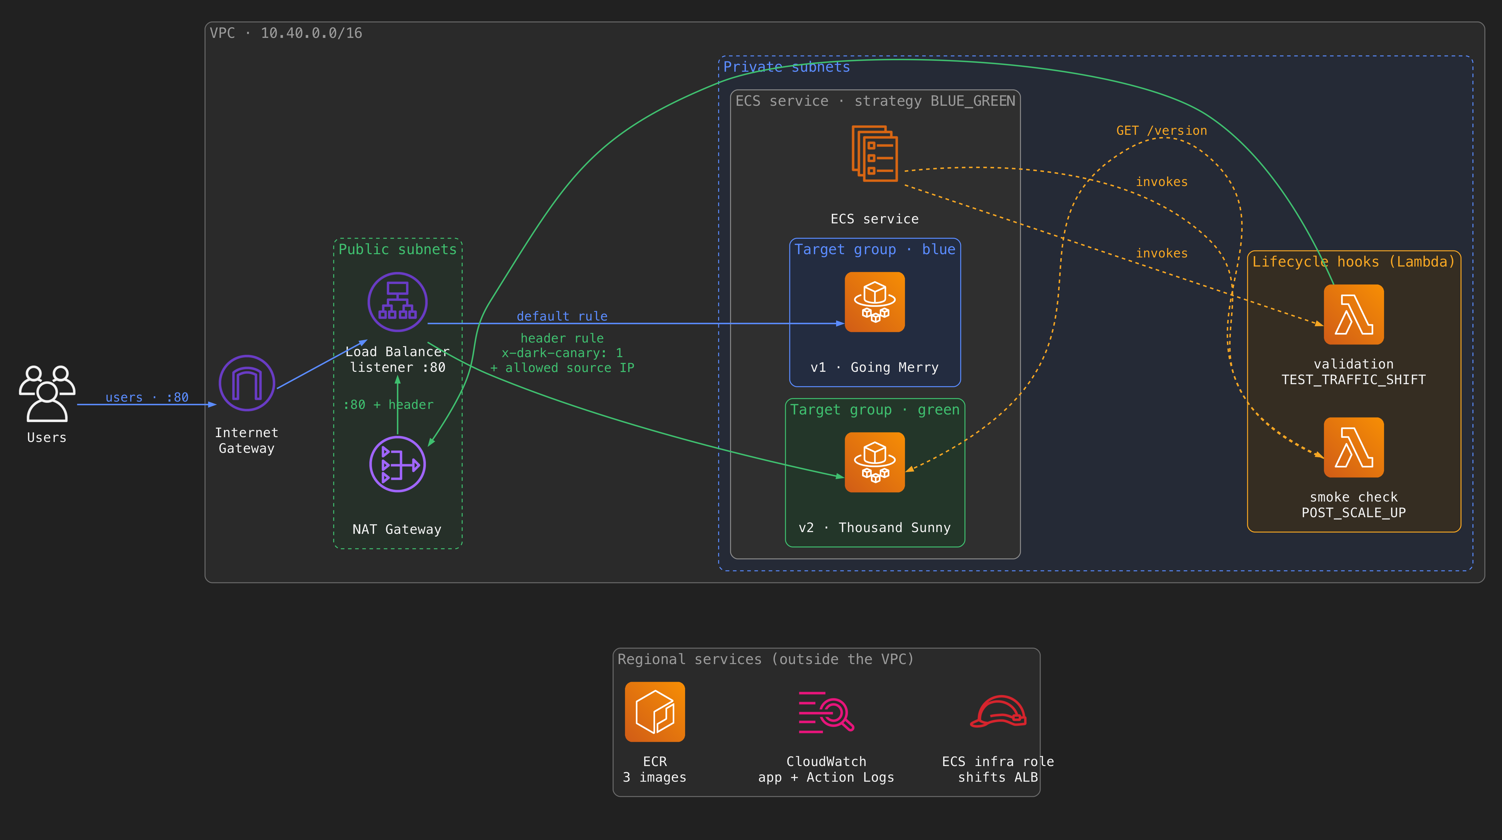Select the Load Balancer icon
1502x840 pixels.
point(398,302)
